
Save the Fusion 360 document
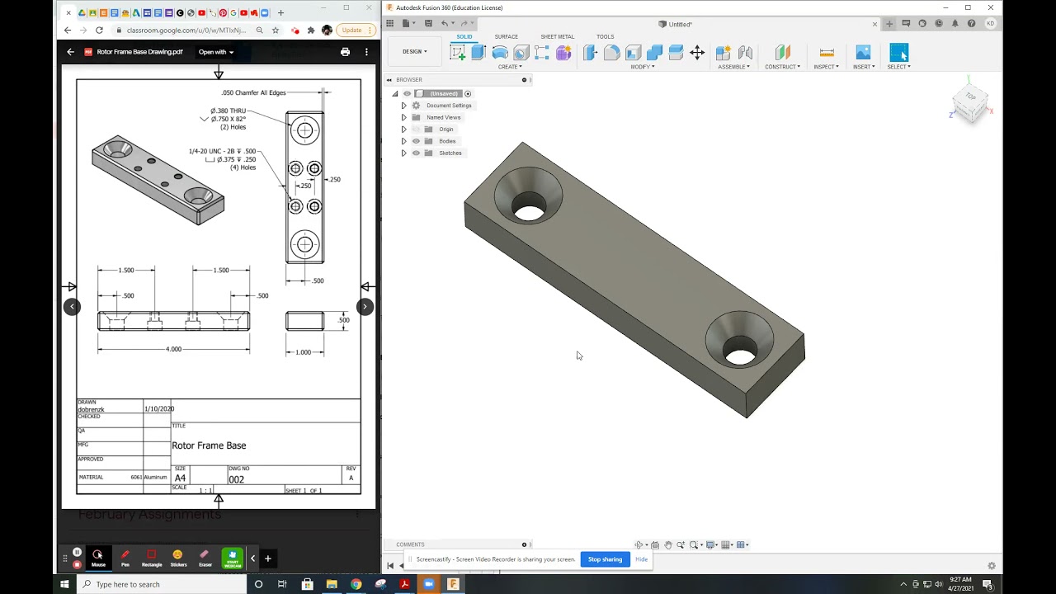(427, 24)
